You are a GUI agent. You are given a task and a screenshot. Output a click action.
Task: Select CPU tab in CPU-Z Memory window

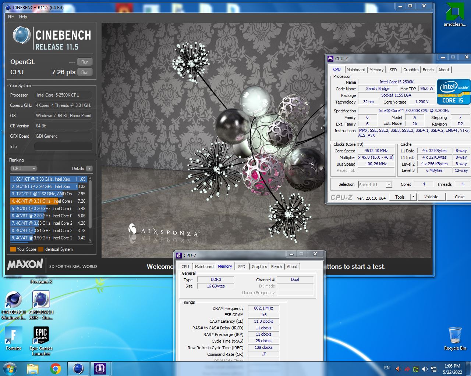point(185,267)
